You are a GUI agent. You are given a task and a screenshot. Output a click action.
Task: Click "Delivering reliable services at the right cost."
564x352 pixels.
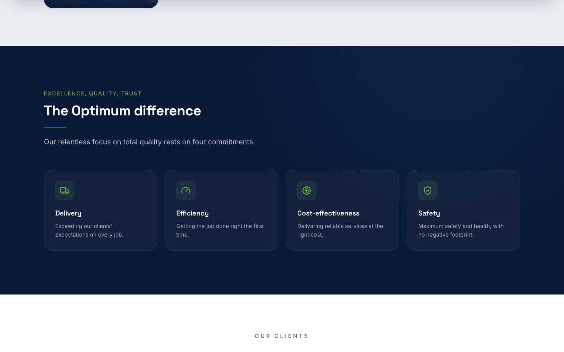point(340,230)
